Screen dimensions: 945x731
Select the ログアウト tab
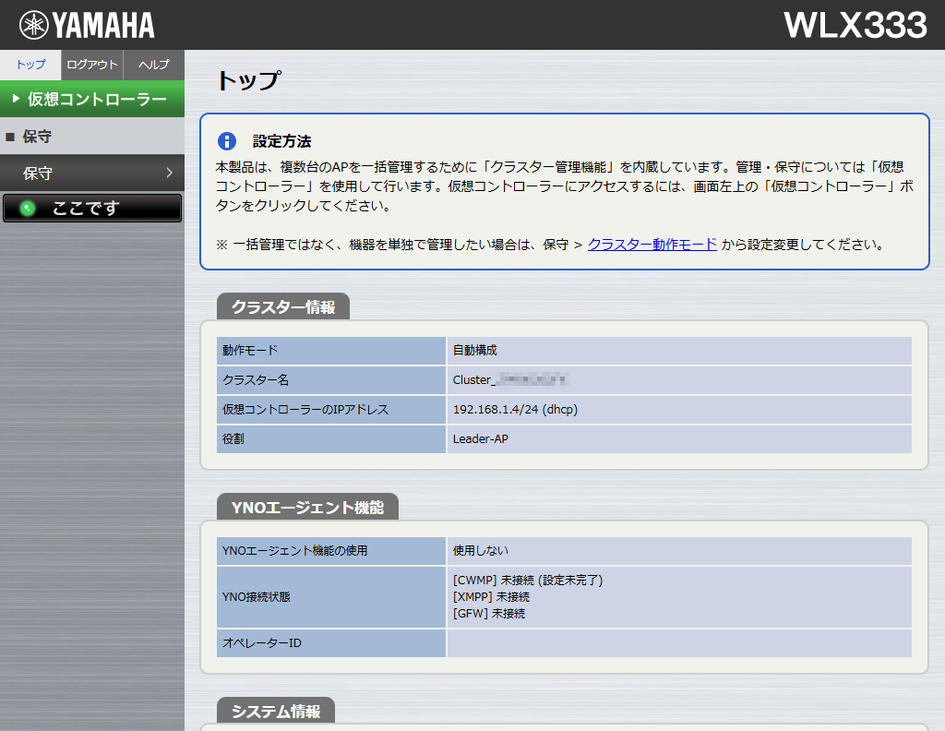(x=92, y=65)
